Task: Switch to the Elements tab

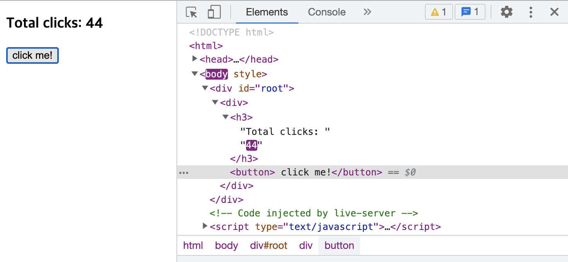Action: pos(267,12)
